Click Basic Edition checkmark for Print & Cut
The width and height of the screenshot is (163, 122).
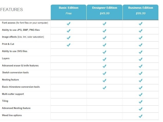(x=68, y=45)
